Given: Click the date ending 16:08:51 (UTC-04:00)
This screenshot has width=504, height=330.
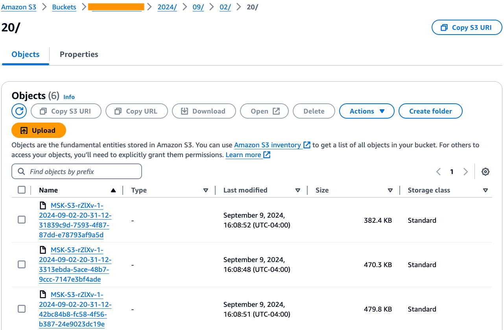Looking at the screenshot, I should point(257,310).
